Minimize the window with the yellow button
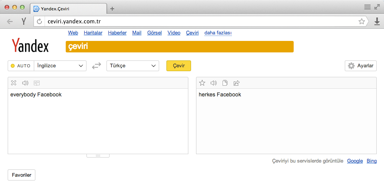The width and height of the screenshot is (384, 192). tap(15, 7)
